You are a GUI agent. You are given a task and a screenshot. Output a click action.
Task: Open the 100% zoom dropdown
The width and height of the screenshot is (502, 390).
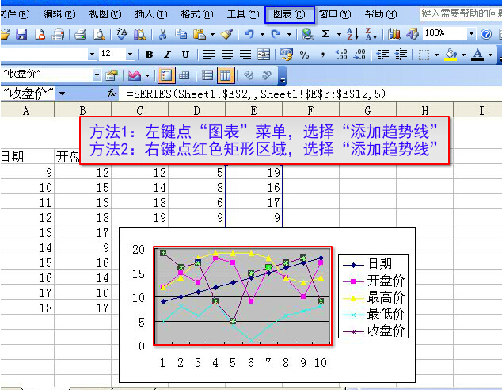(471, 33)
